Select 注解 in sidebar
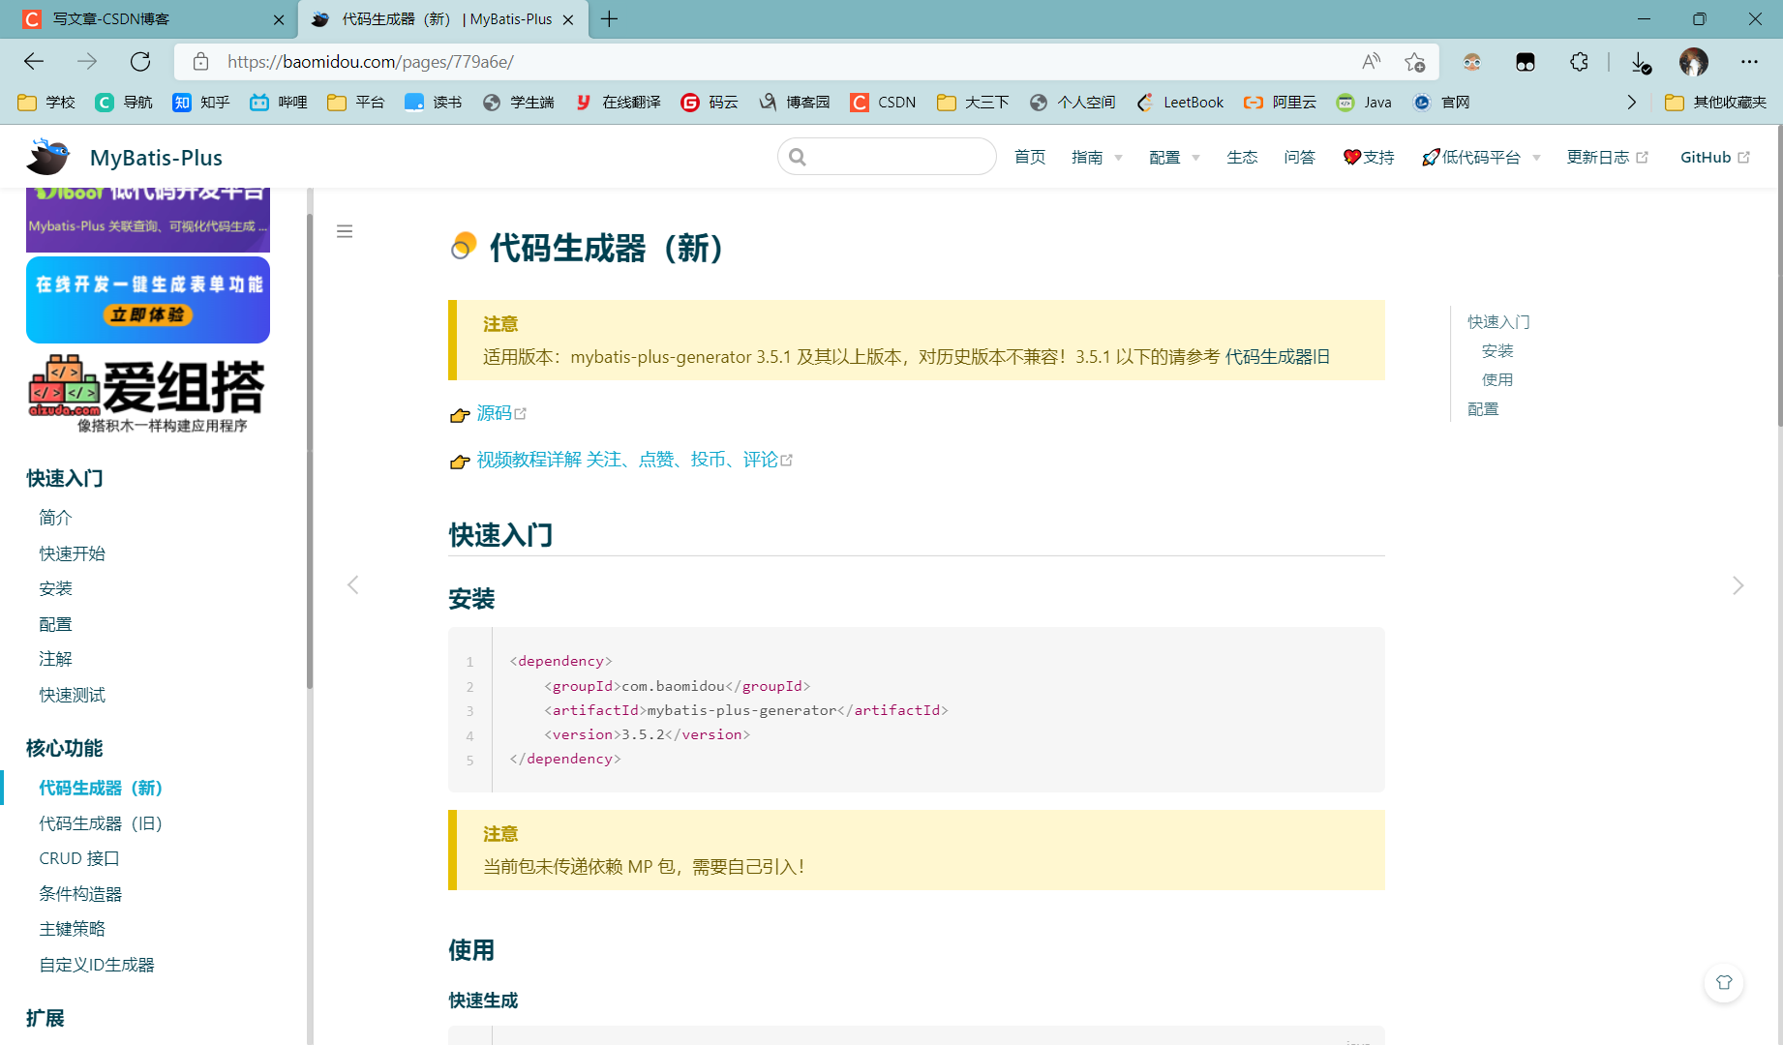This screenshot has width=1783, height=1045. pos(55,659)
